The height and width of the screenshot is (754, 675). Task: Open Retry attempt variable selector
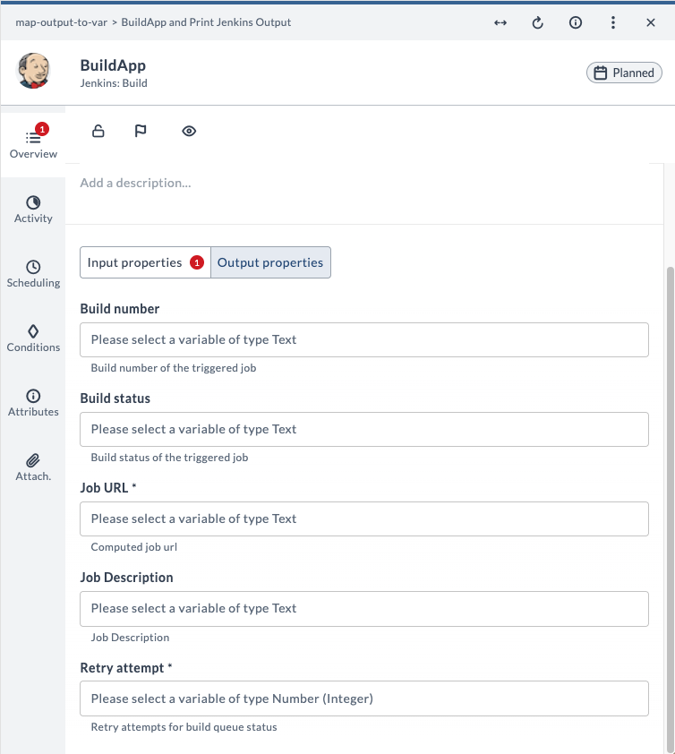tap(364, 698)
